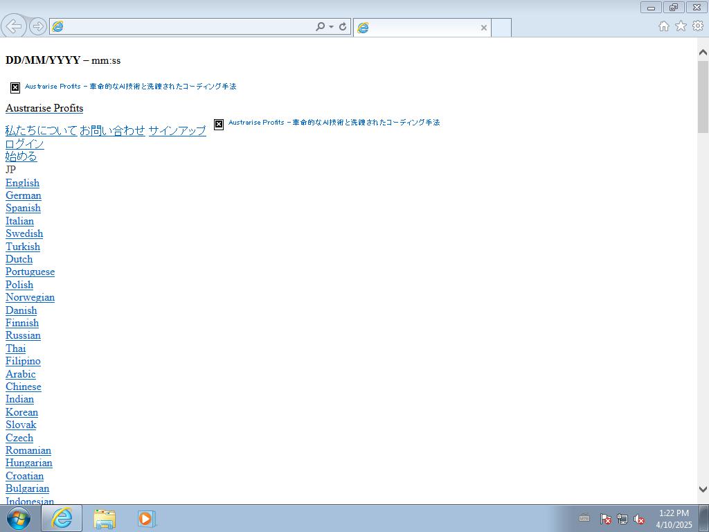Click the 始める get started link
Image resolution: width=709 pixels, height=532 pixels.
[x=21, y=157]
